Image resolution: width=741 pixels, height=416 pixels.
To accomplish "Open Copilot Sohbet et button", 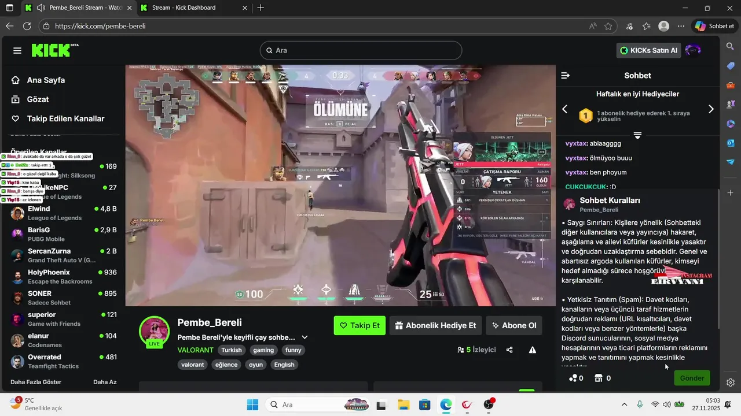I will pos(714,26).
